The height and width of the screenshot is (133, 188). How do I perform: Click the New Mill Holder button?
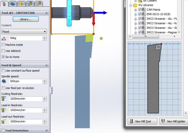[174, 121]
